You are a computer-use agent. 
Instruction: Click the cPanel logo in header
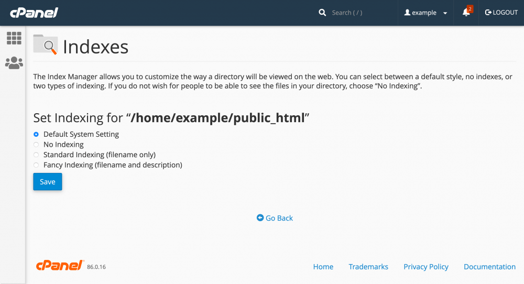pos(34,13)
